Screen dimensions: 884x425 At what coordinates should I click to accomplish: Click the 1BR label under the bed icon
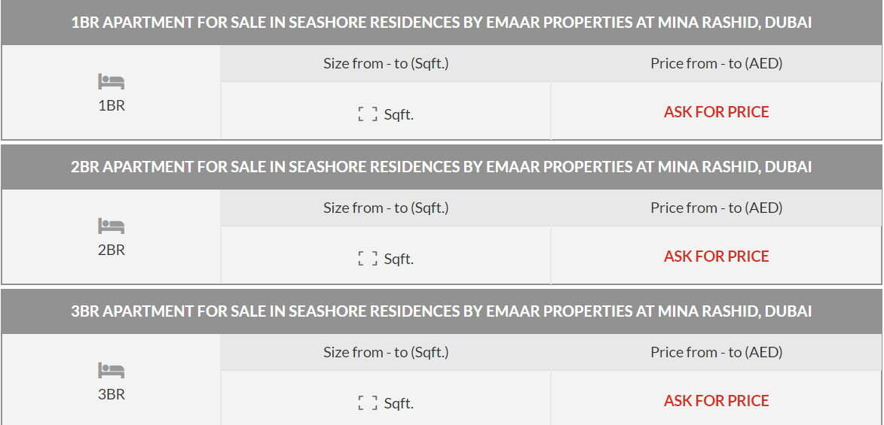(x=112, y=105)
